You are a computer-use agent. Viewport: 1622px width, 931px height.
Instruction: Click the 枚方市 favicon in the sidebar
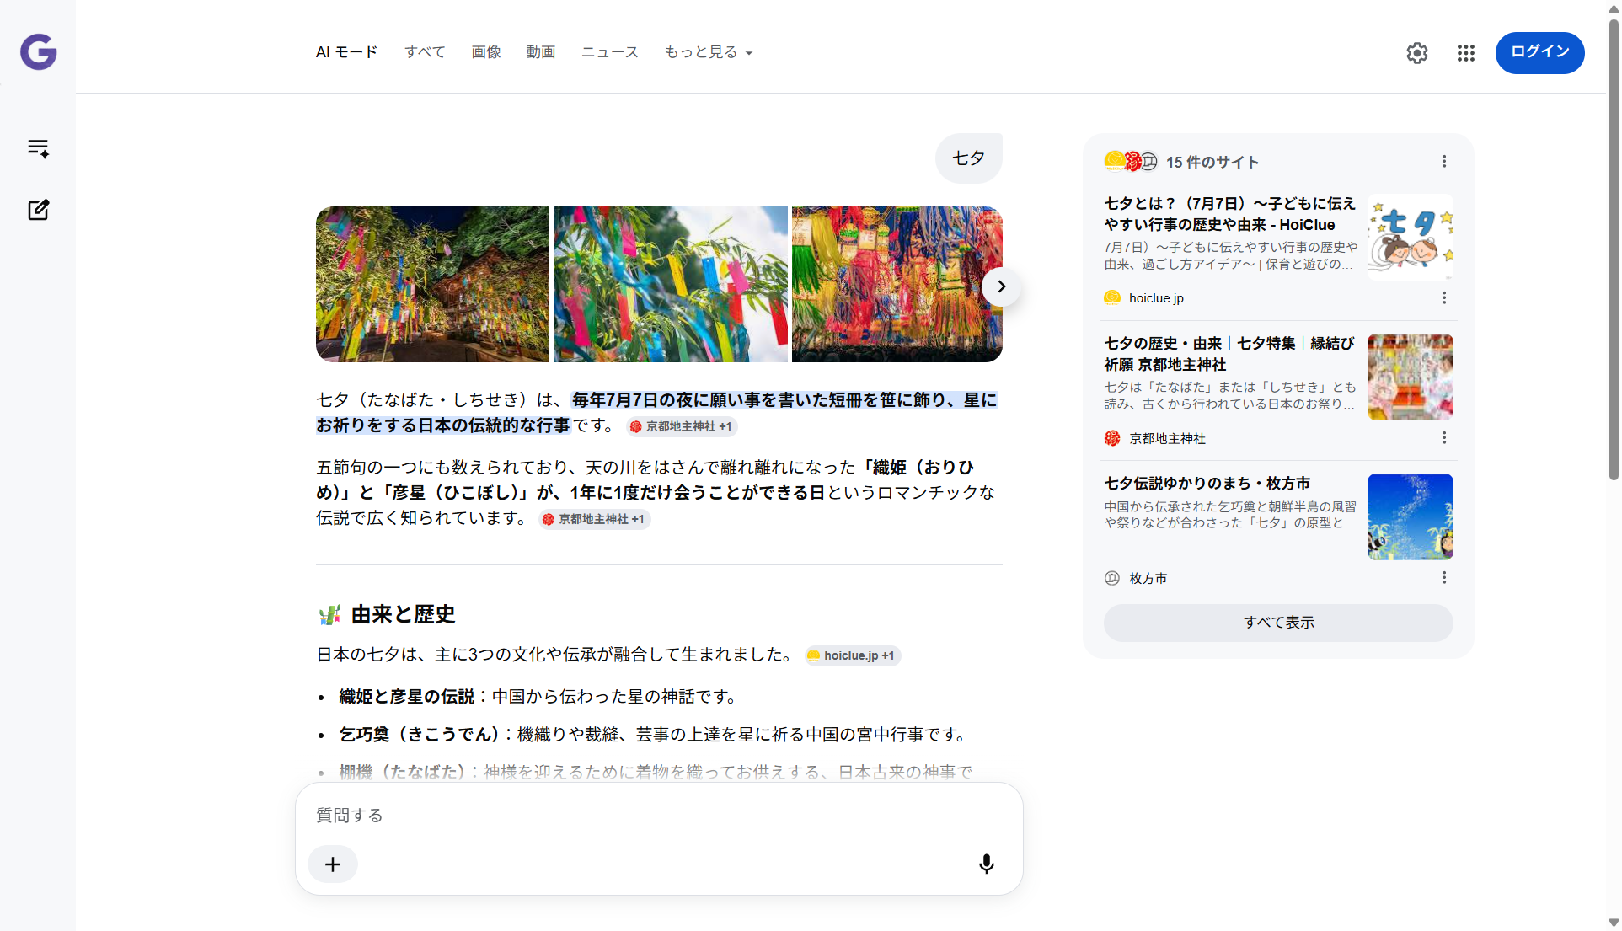pos(1112,578)
